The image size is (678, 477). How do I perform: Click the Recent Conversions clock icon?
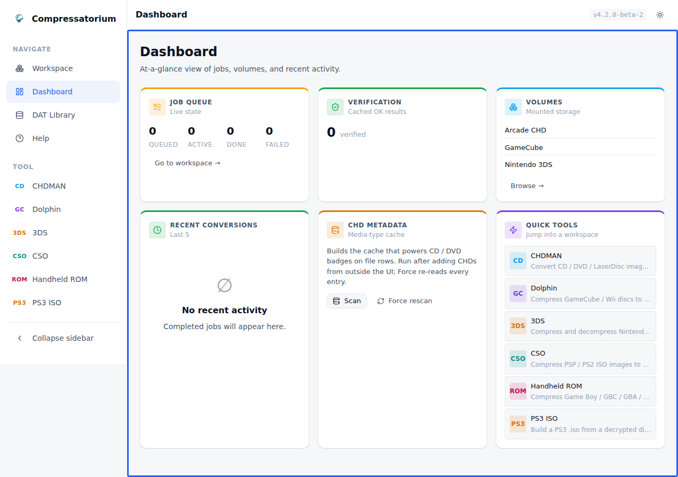point(157,230)
